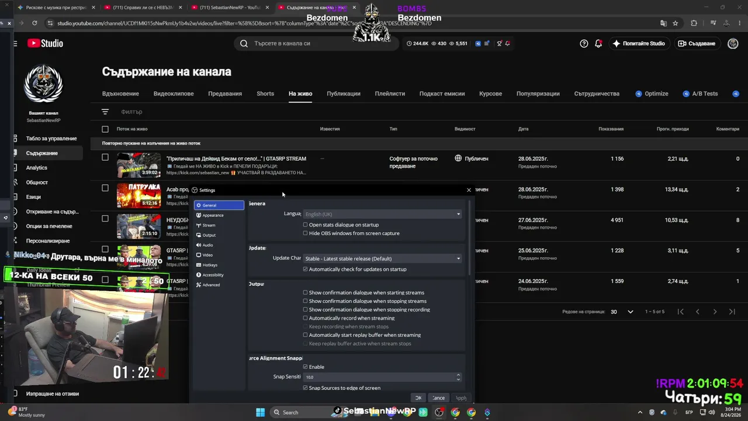Screen dimensions: 748x421
Task: Click Попитайте Studio button
Action: (638, 43)
